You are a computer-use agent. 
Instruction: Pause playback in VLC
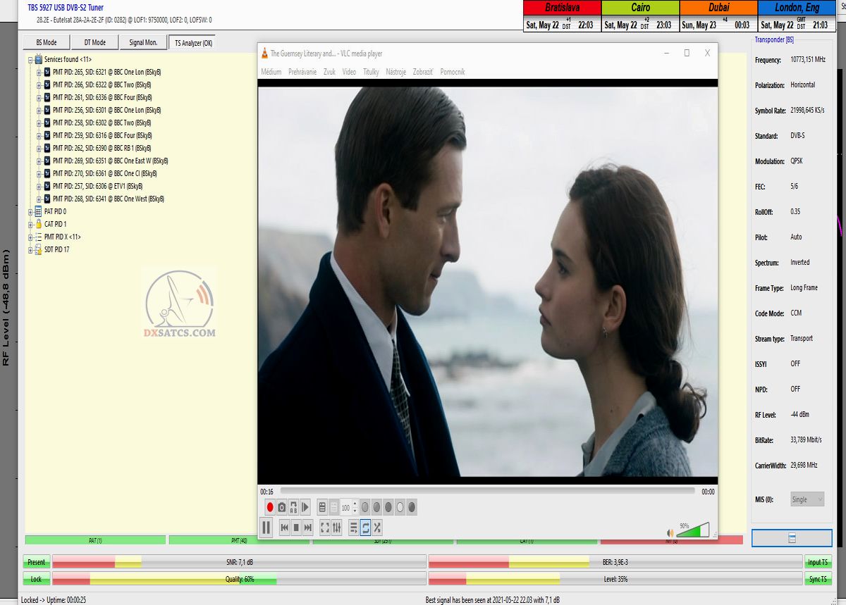(266, 527)
